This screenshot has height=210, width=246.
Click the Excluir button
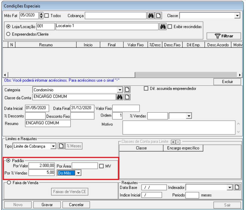227,82
